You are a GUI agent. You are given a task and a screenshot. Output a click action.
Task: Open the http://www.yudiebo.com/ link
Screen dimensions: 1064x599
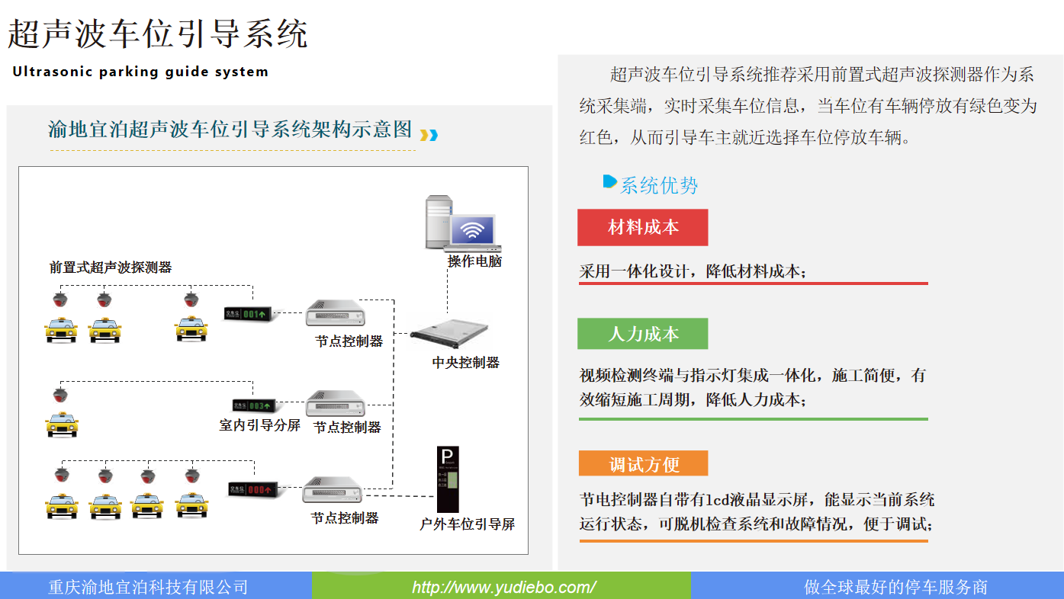pos(503,588)
